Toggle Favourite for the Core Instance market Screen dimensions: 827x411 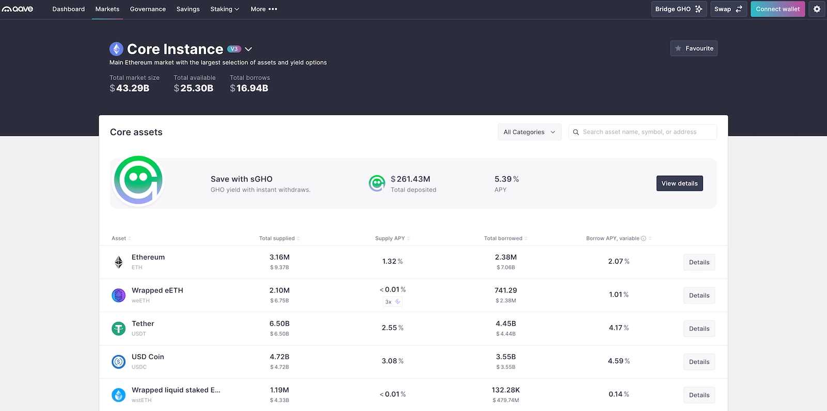point(694,48)
